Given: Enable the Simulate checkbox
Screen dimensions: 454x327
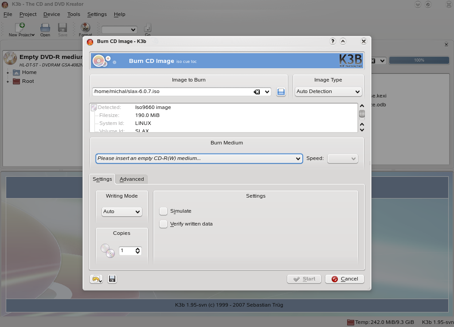Looking at the screenshot, I should pyautogui.click(x=164, y=211).
